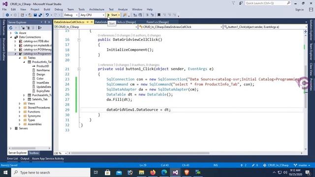The image size is (315, 177).
Task: Collapse the button1_Click method at line 21
Action: tap(79, 69)
